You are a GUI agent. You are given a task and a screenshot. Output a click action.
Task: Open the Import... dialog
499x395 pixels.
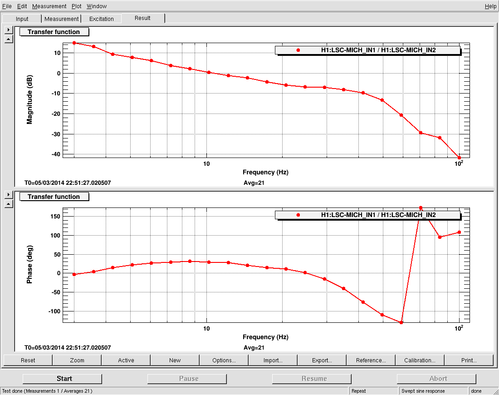click(273, 360)
